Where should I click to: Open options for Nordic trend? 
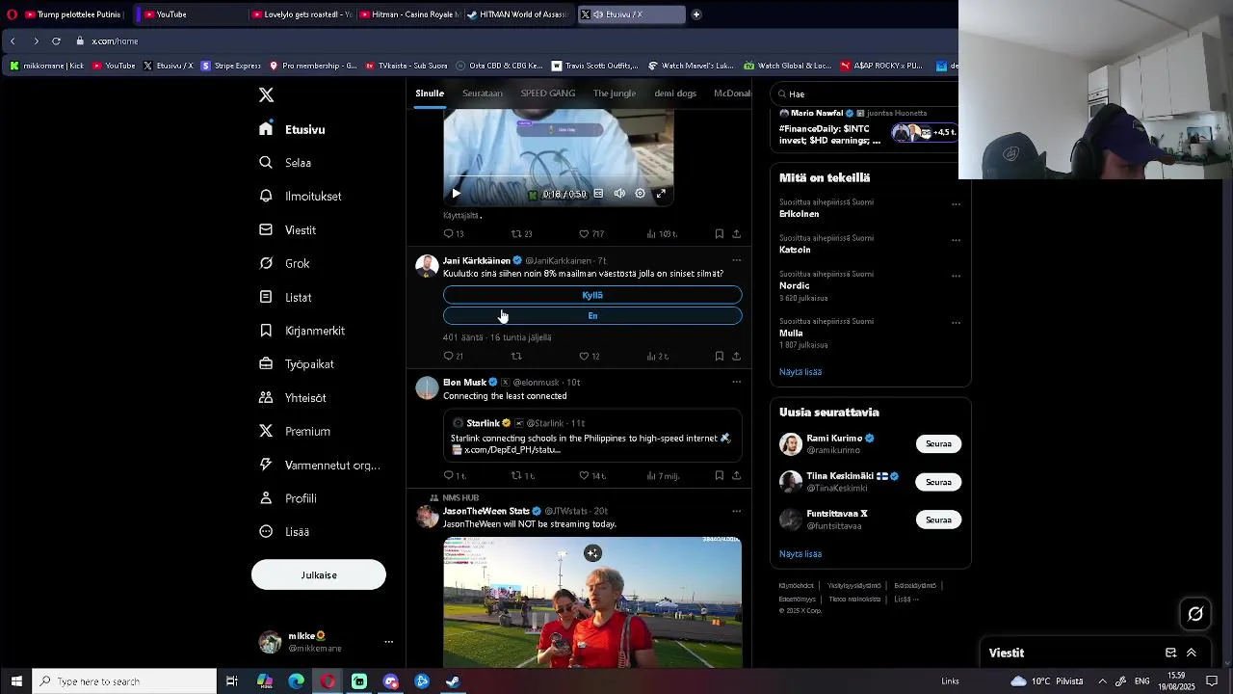click(x=956, y=276)
